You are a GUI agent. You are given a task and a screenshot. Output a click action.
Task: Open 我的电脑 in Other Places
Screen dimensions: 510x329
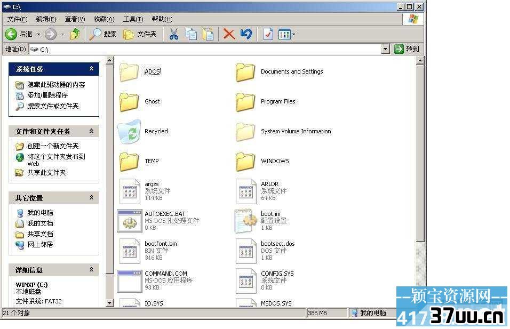(x=39, y=213)
